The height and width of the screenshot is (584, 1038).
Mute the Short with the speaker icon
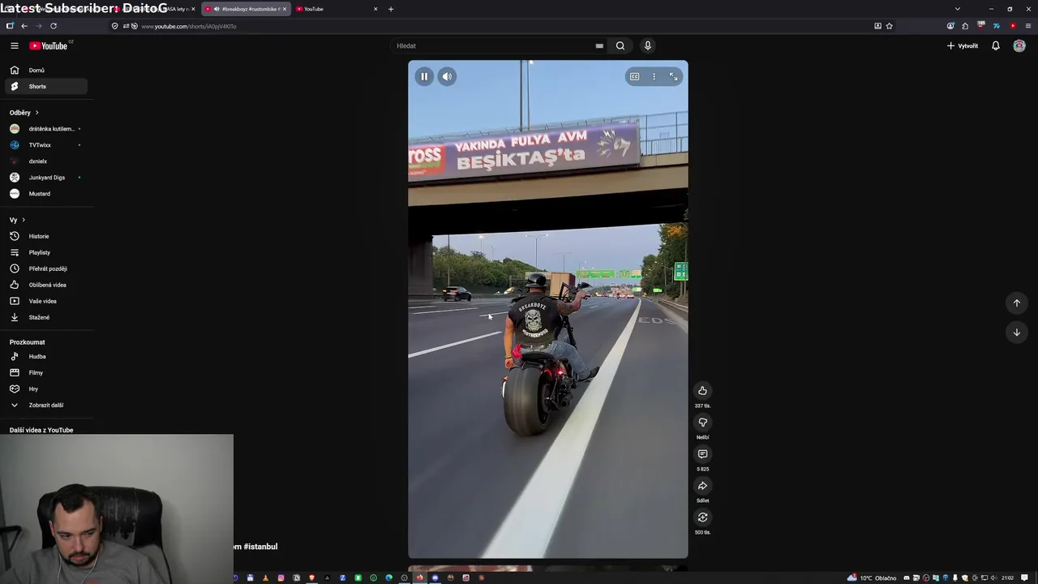tap(447, 76)
